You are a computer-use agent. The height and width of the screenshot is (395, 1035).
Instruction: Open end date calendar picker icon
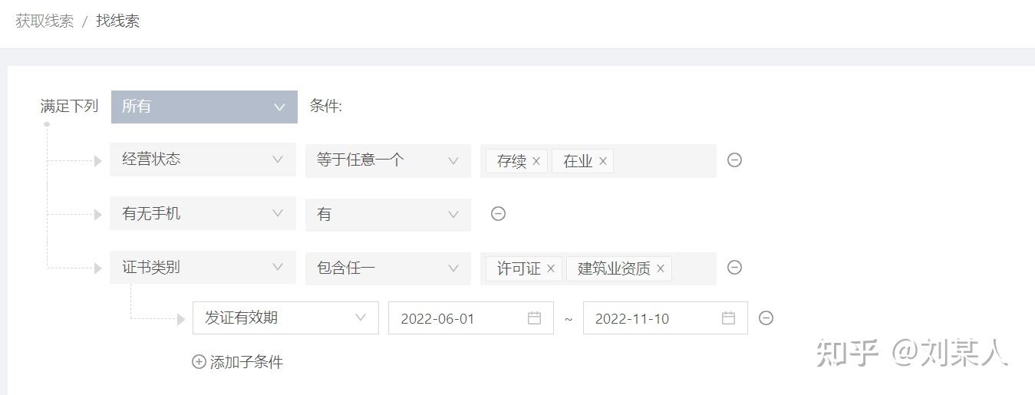tap(729, 318)
